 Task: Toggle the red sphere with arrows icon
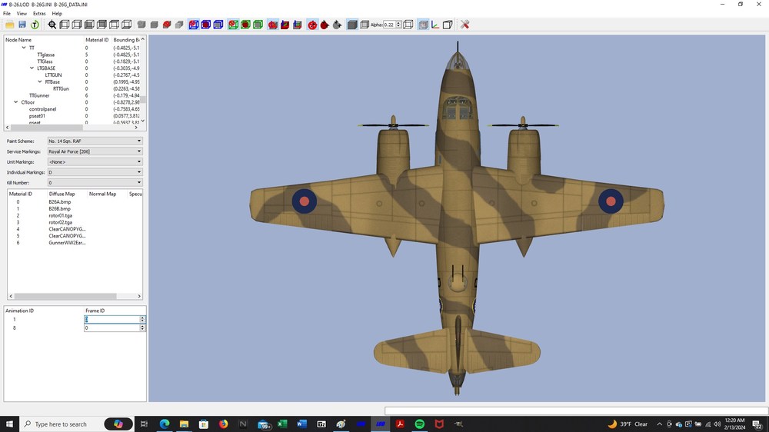pos(312,25)
